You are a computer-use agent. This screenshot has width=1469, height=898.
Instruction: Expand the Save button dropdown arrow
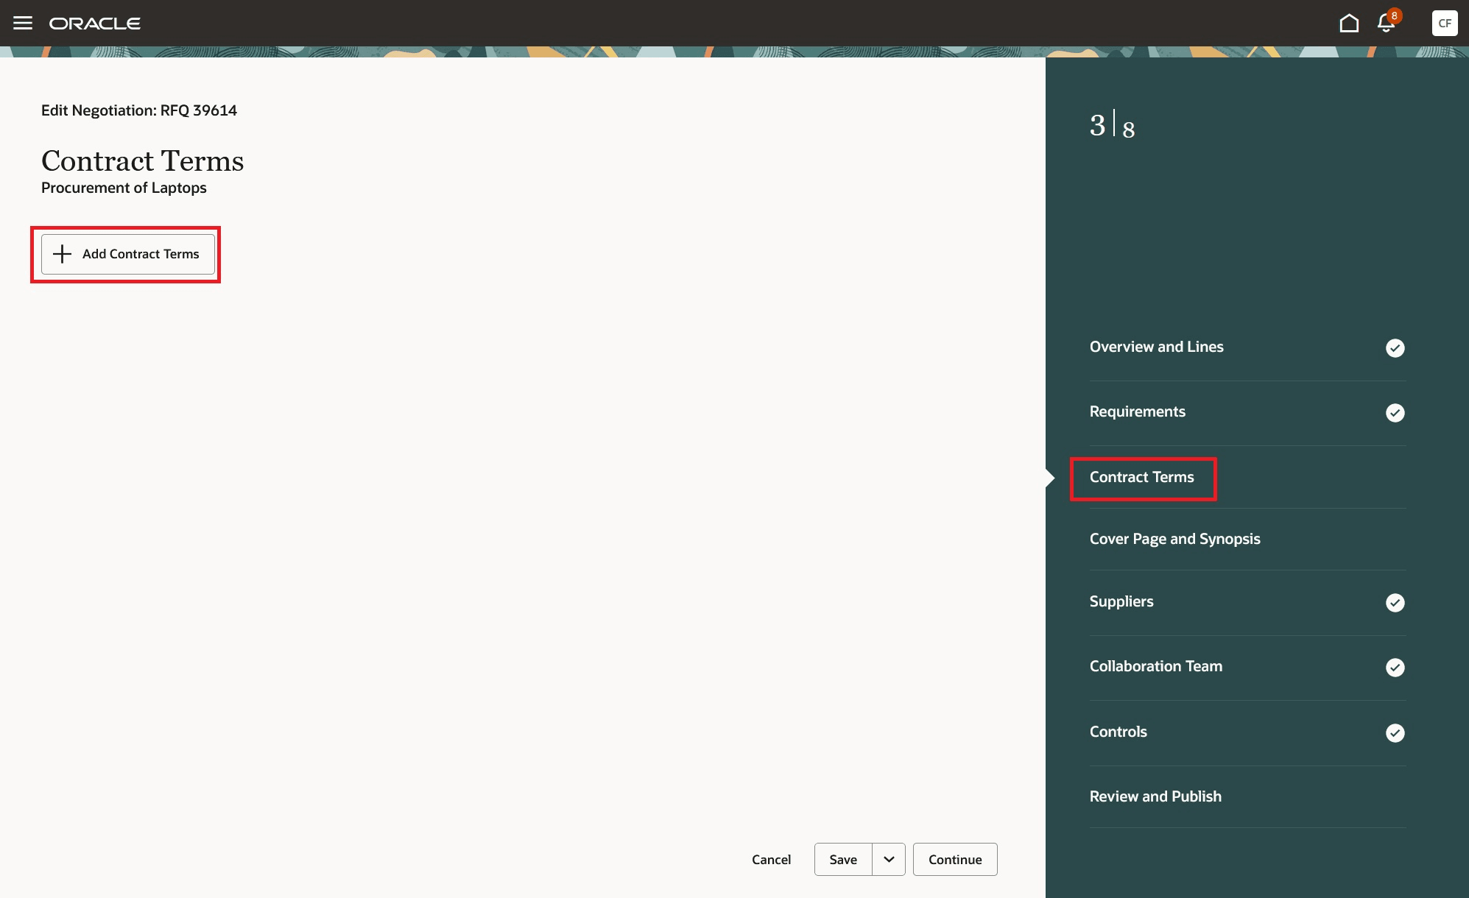(x=889, y=859)
